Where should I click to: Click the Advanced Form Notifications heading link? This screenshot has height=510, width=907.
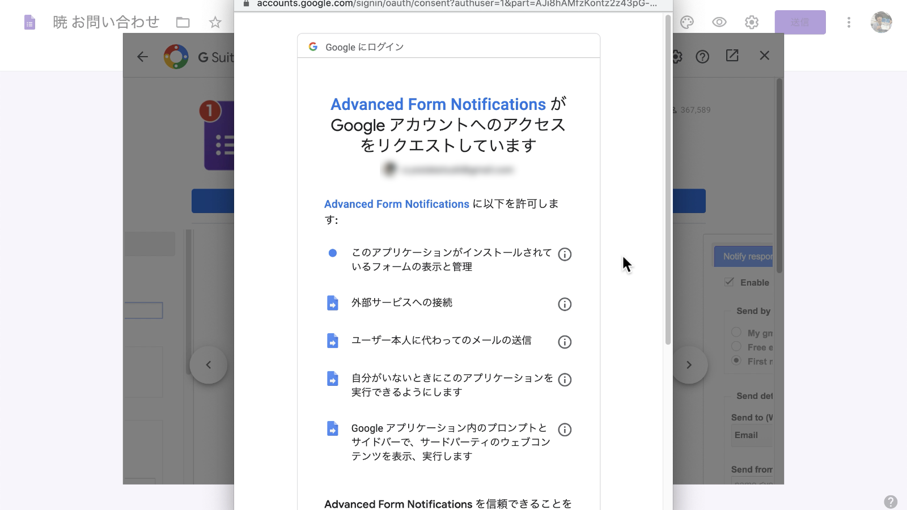[438, 104]
